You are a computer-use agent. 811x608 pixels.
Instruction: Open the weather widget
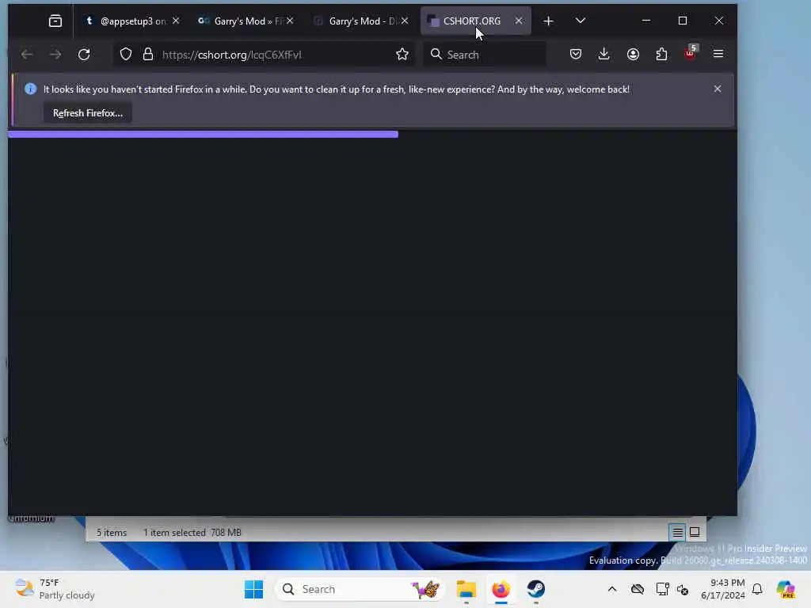coord(55,589)
